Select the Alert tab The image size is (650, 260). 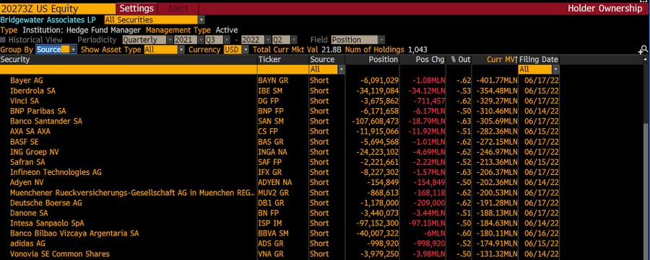(x=178, y=8)
